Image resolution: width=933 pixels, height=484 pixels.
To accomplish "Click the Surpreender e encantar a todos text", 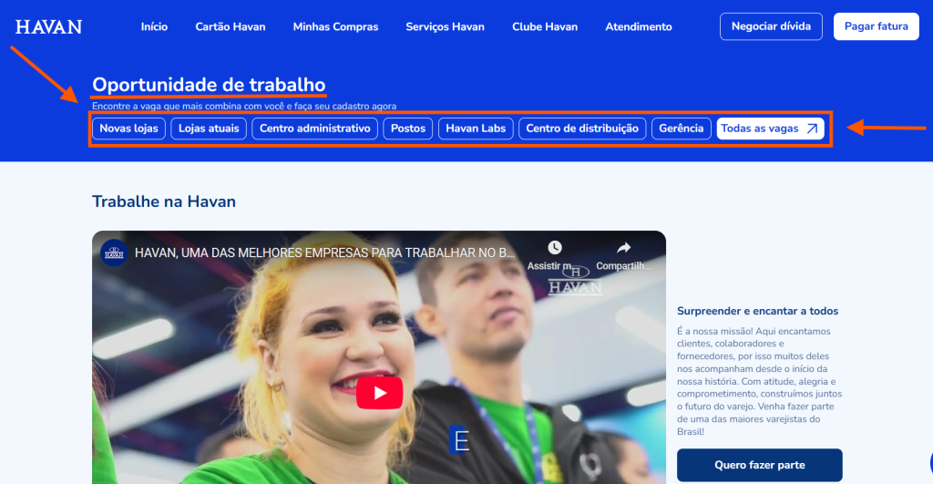I will point(757,311).
